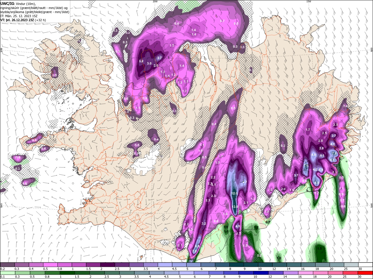Click the "VT: þri. 26.12.2023 23Z" valid time

coord(17,20)
